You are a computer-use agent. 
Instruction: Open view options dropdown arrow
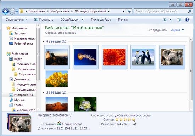pyautogui.click(x=171, y=19)
